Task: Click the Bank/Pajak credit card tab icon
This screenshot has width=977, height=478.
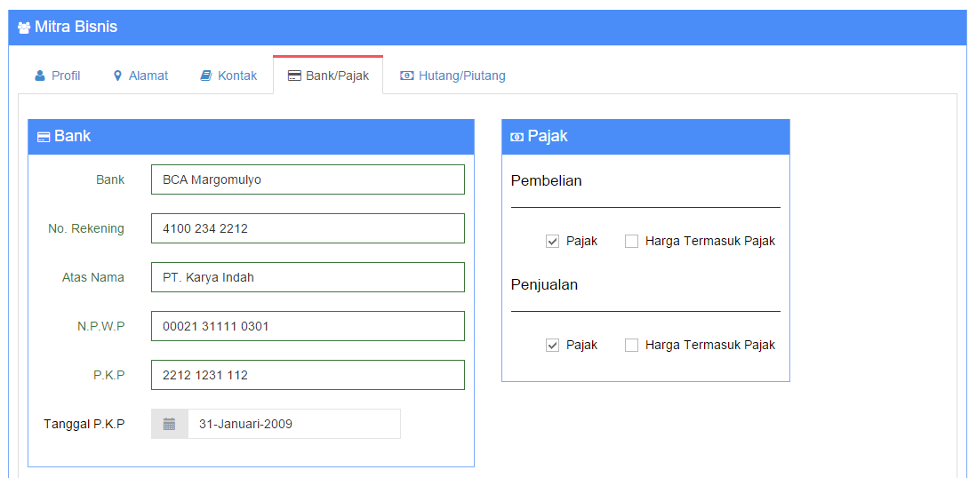Action: tap(294, 76)
